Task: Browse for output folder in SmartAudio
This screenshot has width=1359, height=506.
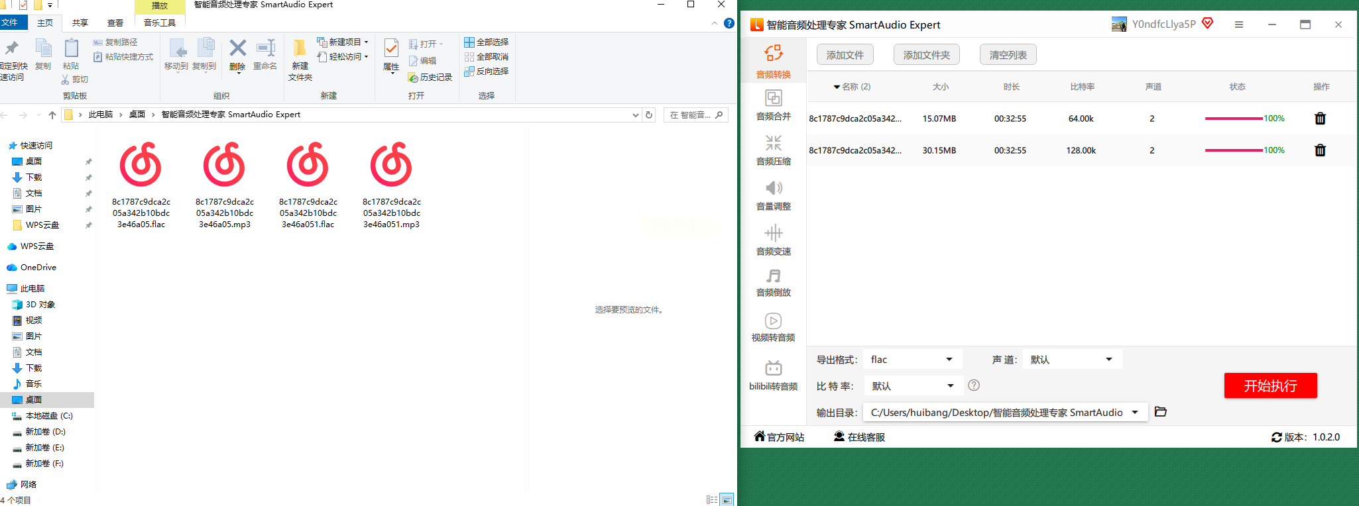Action: point(1160,412)
